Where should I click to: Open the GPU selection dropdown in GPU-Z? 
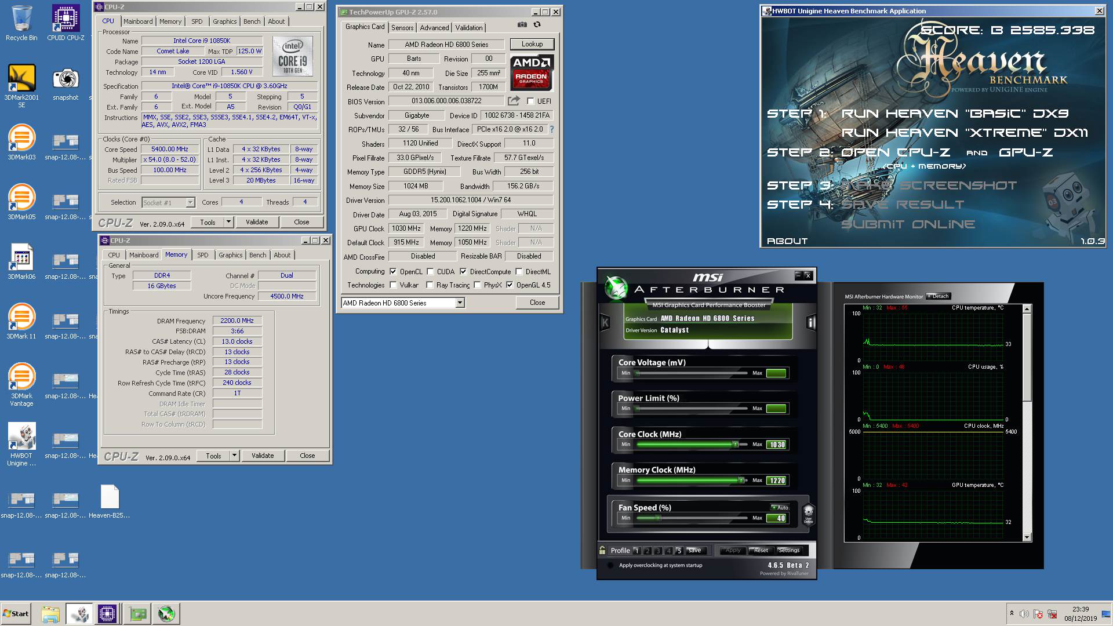click(x=460, y=303)
